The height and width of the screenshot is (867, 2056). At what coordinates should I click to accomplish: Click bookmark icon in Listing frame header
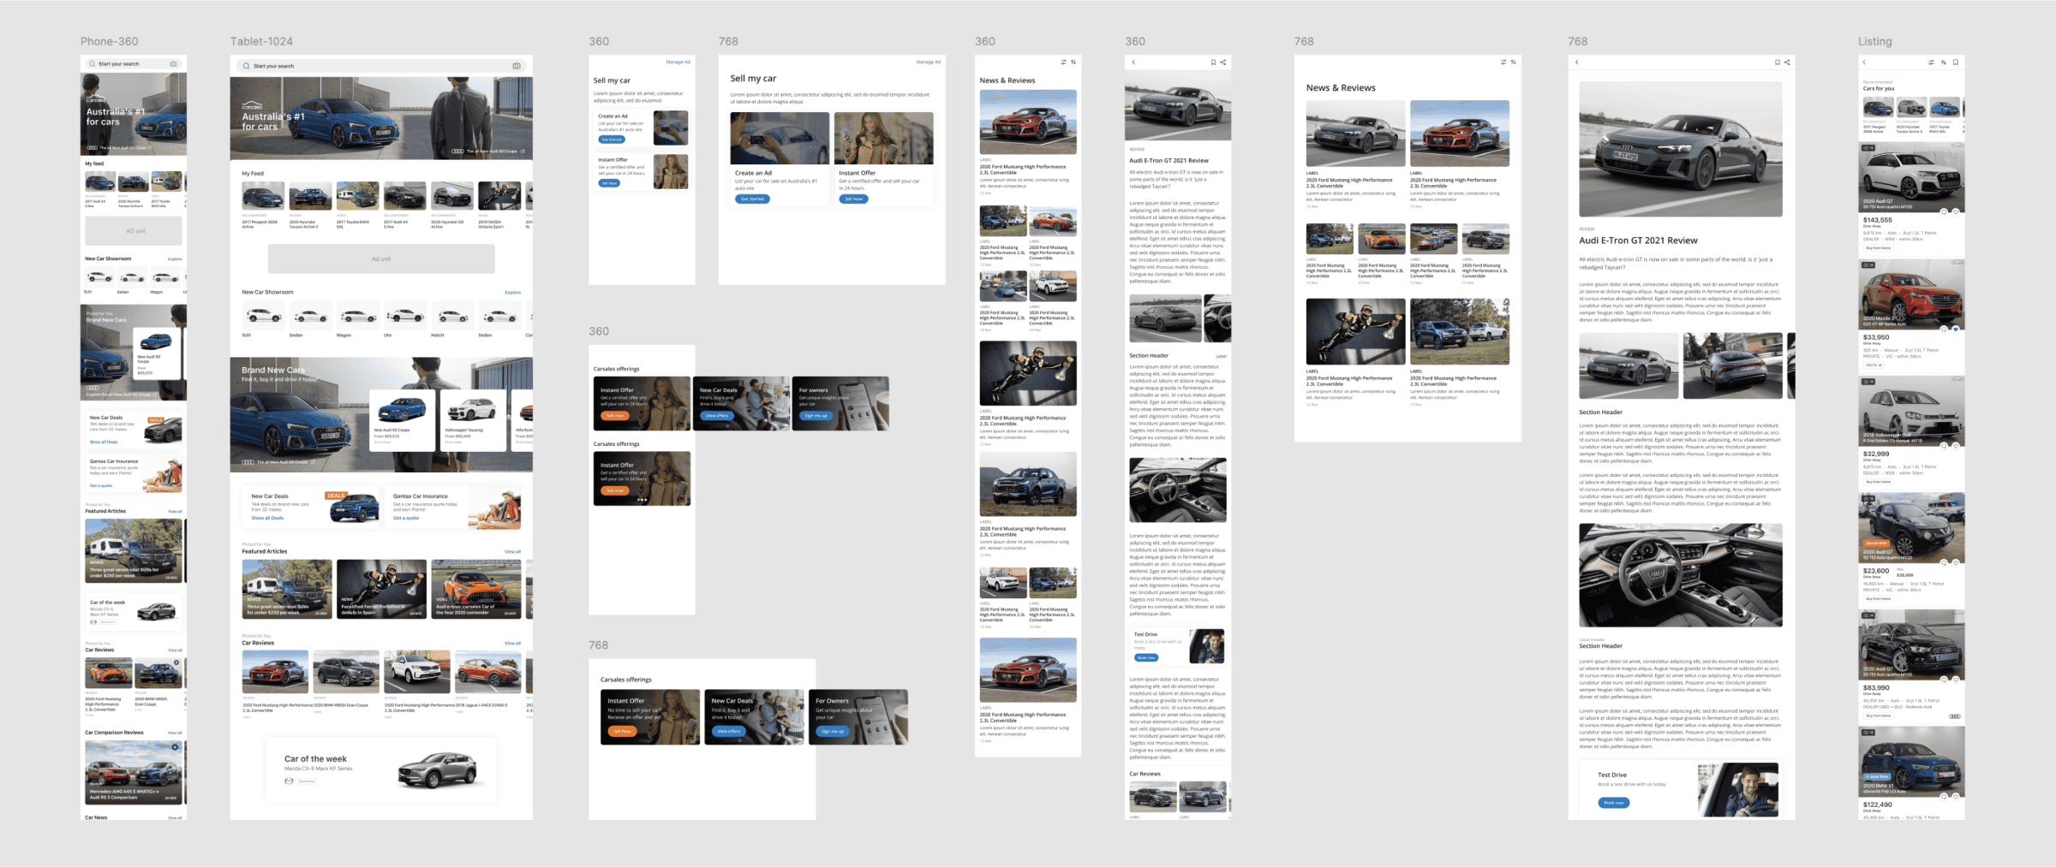pos(1956,62)
